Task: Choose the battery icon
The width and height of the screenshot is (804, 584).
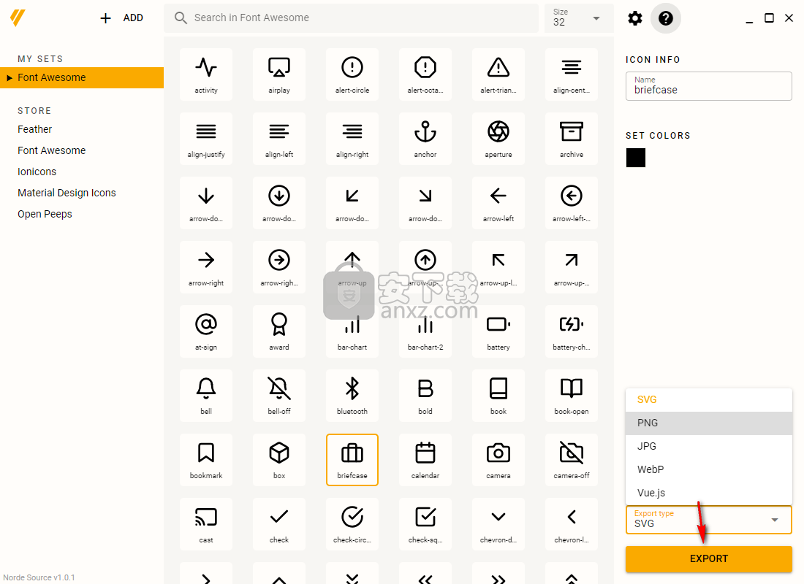Action: click(498, 331)
